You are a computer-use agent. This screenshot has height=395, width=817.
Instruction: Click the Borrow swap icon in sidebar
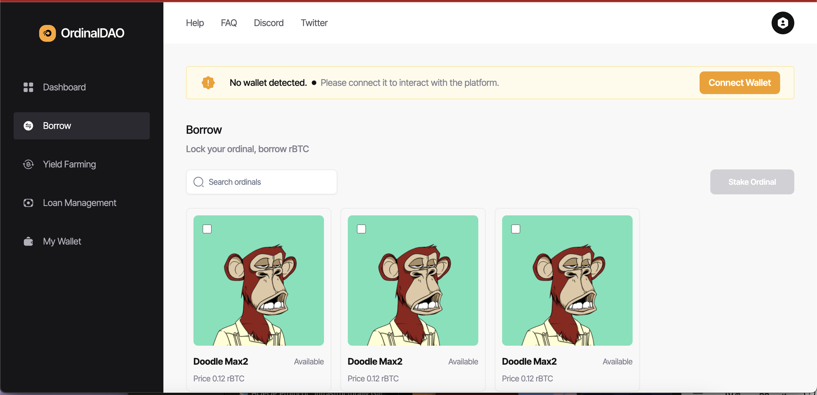click(28, 126)
